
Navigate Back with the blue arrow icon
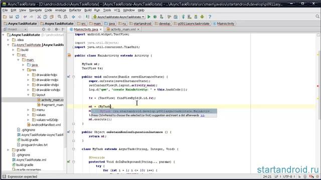(73, 16)
